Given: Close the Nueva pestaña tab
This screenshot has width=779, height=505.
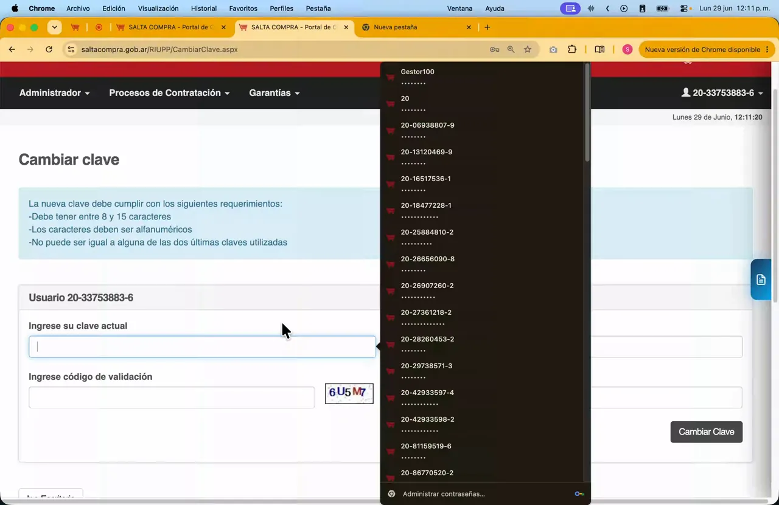Looking at the screenshot, I should point(469,27).
